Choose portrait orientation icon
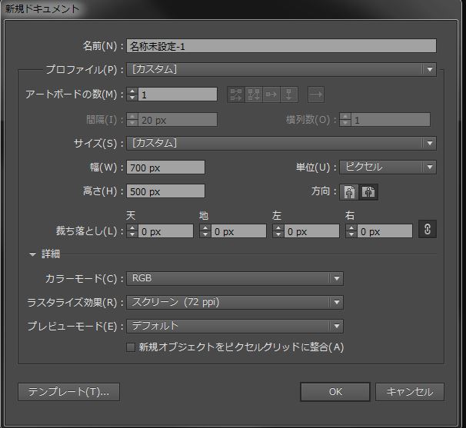Screen dimensions: 466x428 pos(349,192)
